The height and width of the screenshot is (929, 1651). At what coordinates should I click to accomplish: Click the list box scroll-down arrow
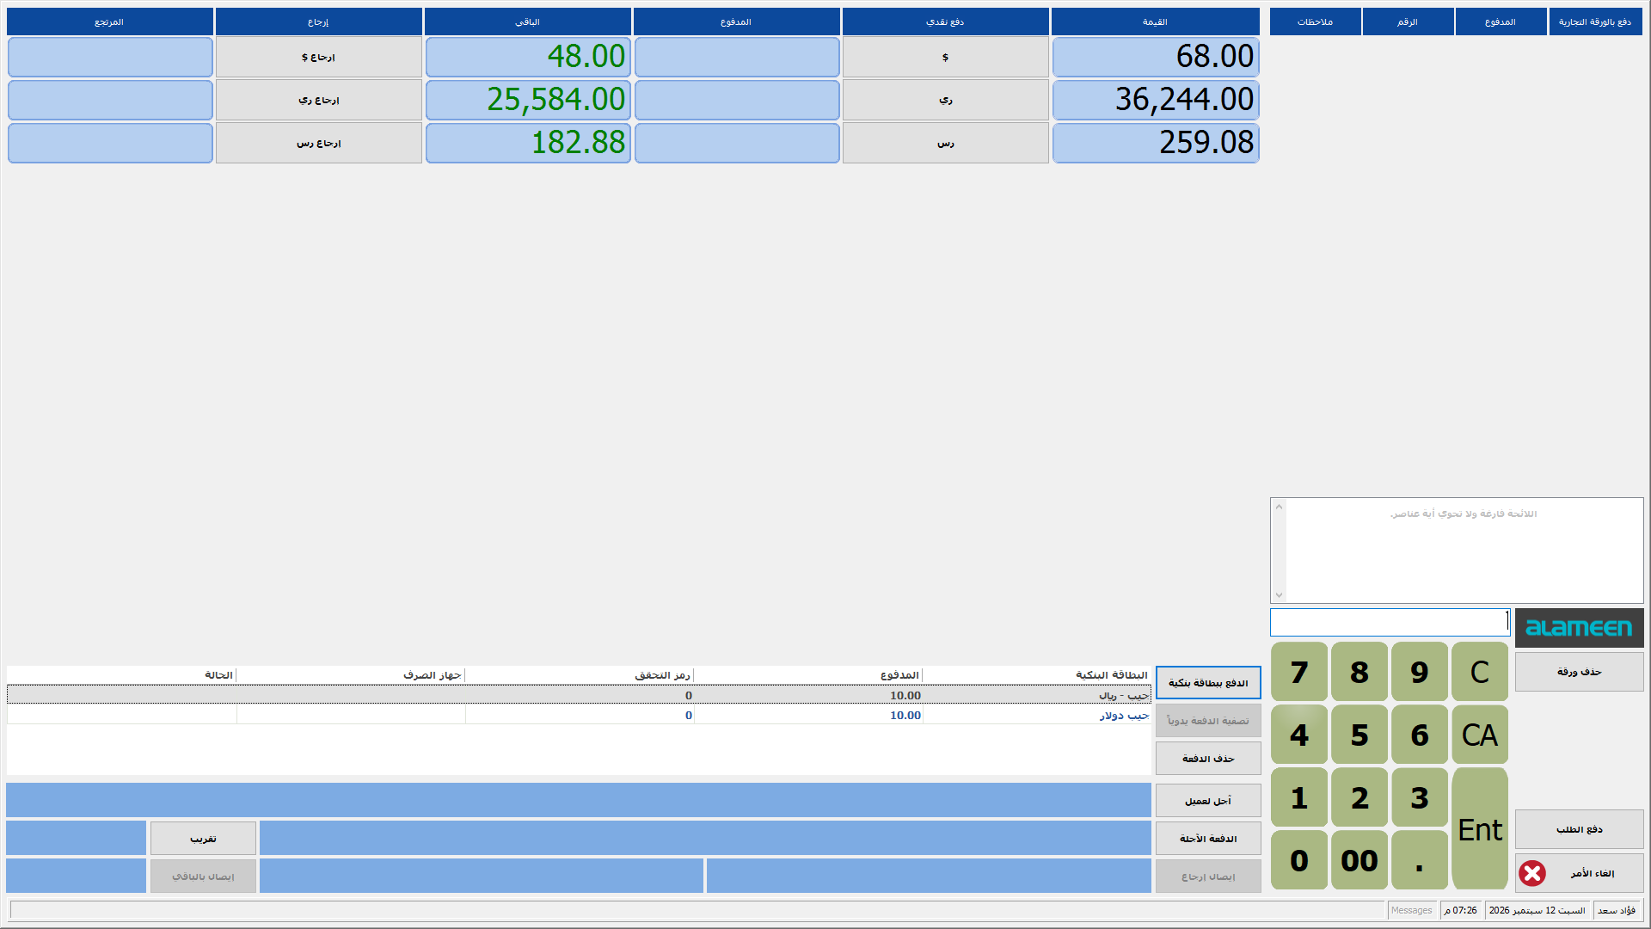[x=1279, y=595]
